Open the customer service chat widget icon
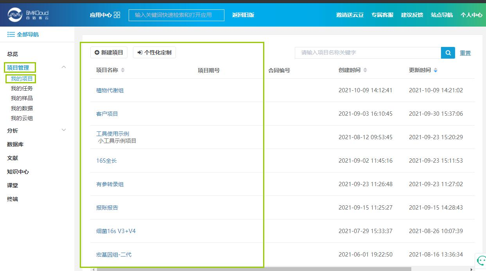486x271 pixels. [x=481, y=260]
